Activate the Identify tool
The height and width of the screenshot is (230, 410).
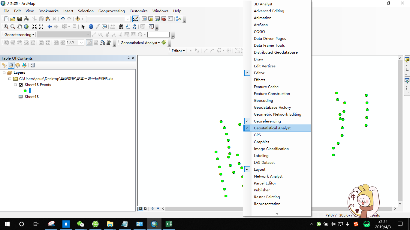[91, 27]
